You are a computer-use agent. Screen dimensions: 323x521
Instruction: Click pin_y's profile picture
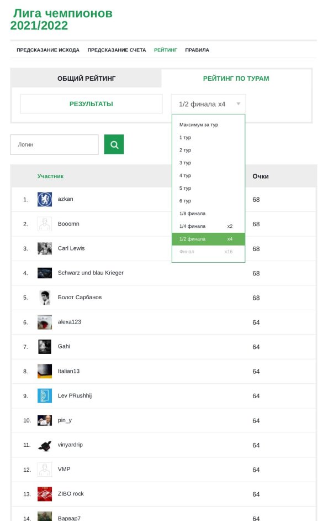(44, 420)
